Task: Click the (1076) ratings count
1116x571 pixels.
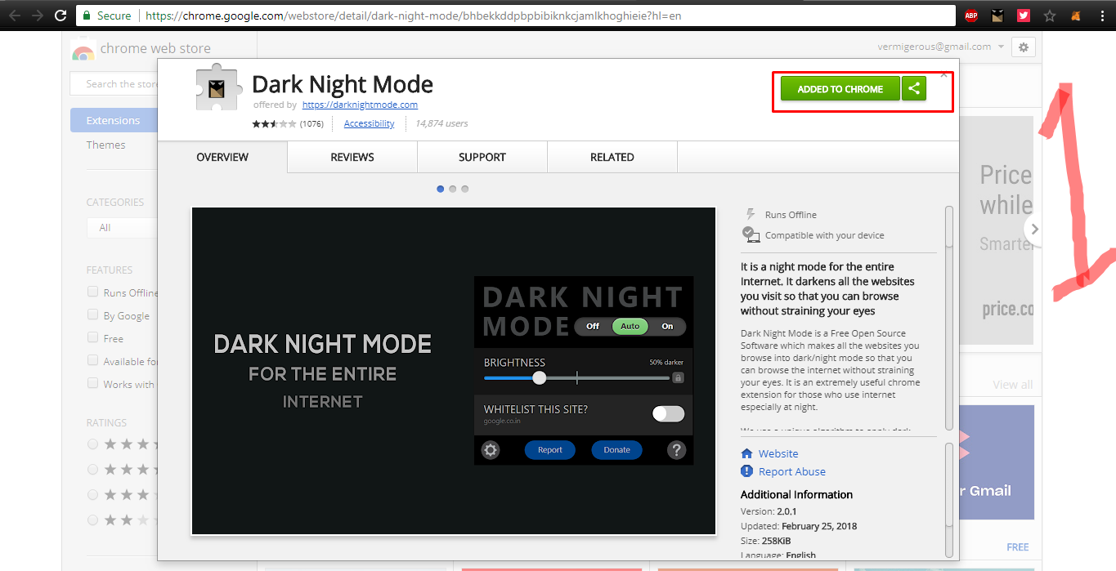Action: (311, 124)
